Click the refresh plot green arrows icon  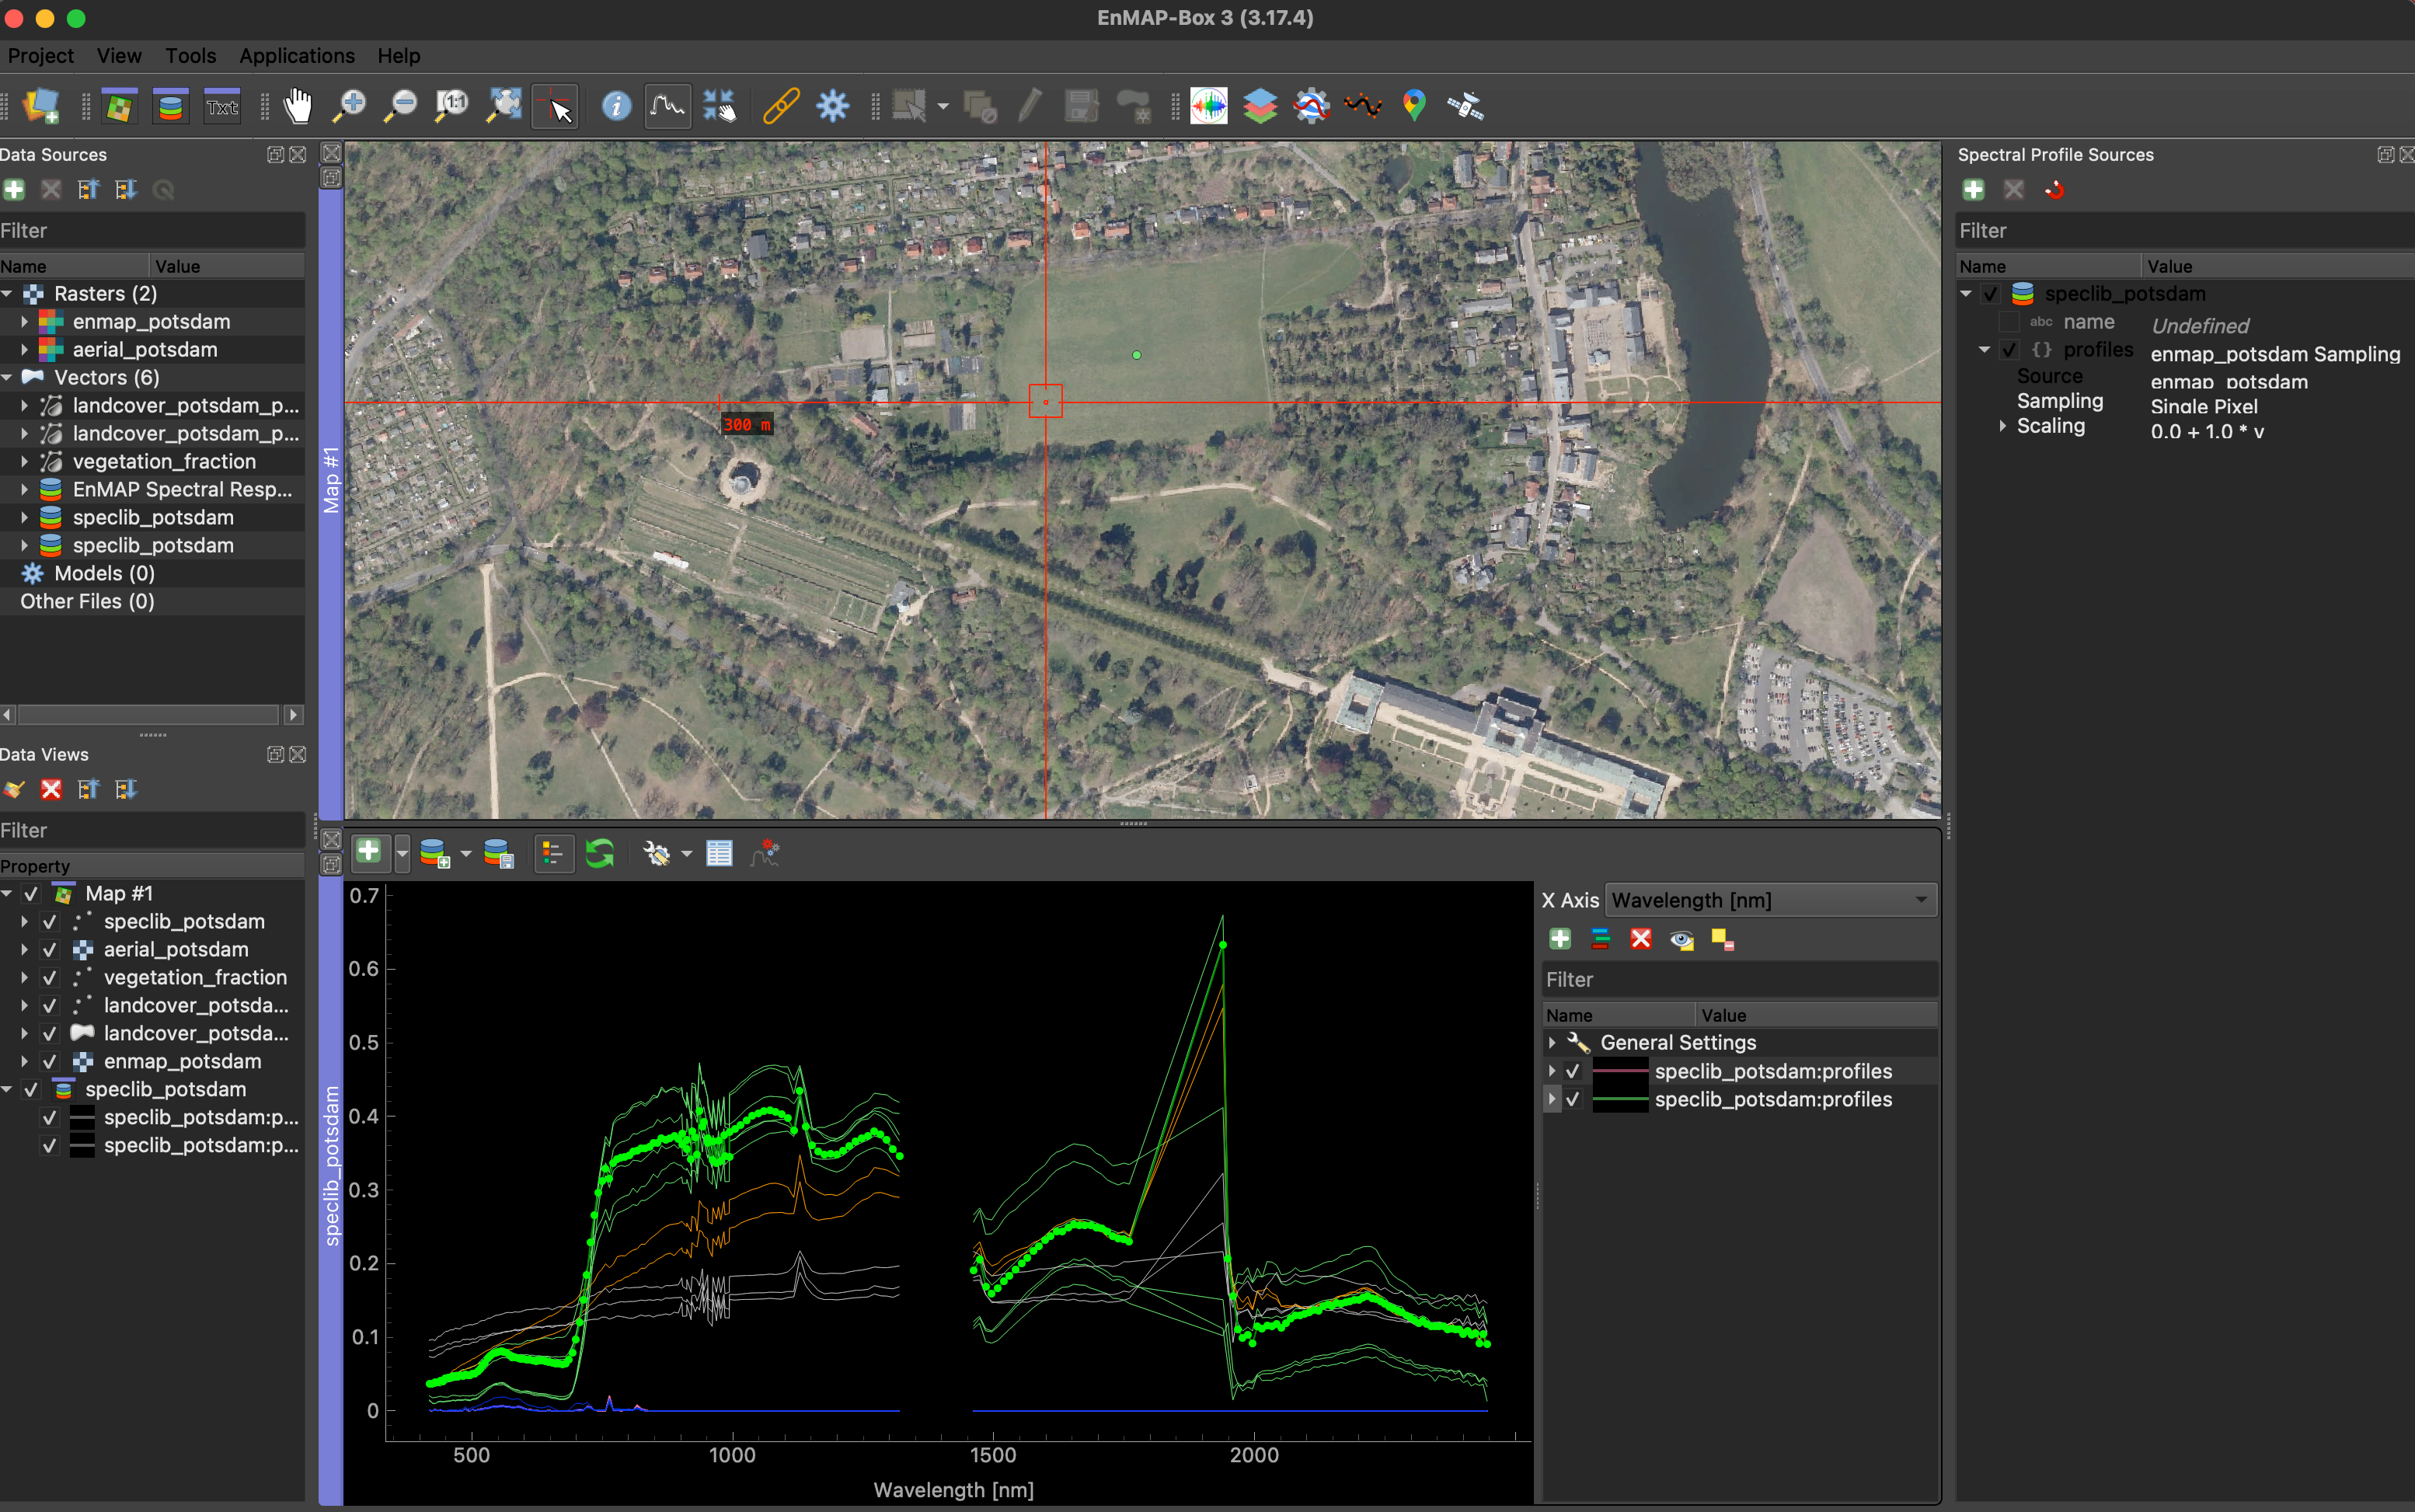tap(600, 853)
